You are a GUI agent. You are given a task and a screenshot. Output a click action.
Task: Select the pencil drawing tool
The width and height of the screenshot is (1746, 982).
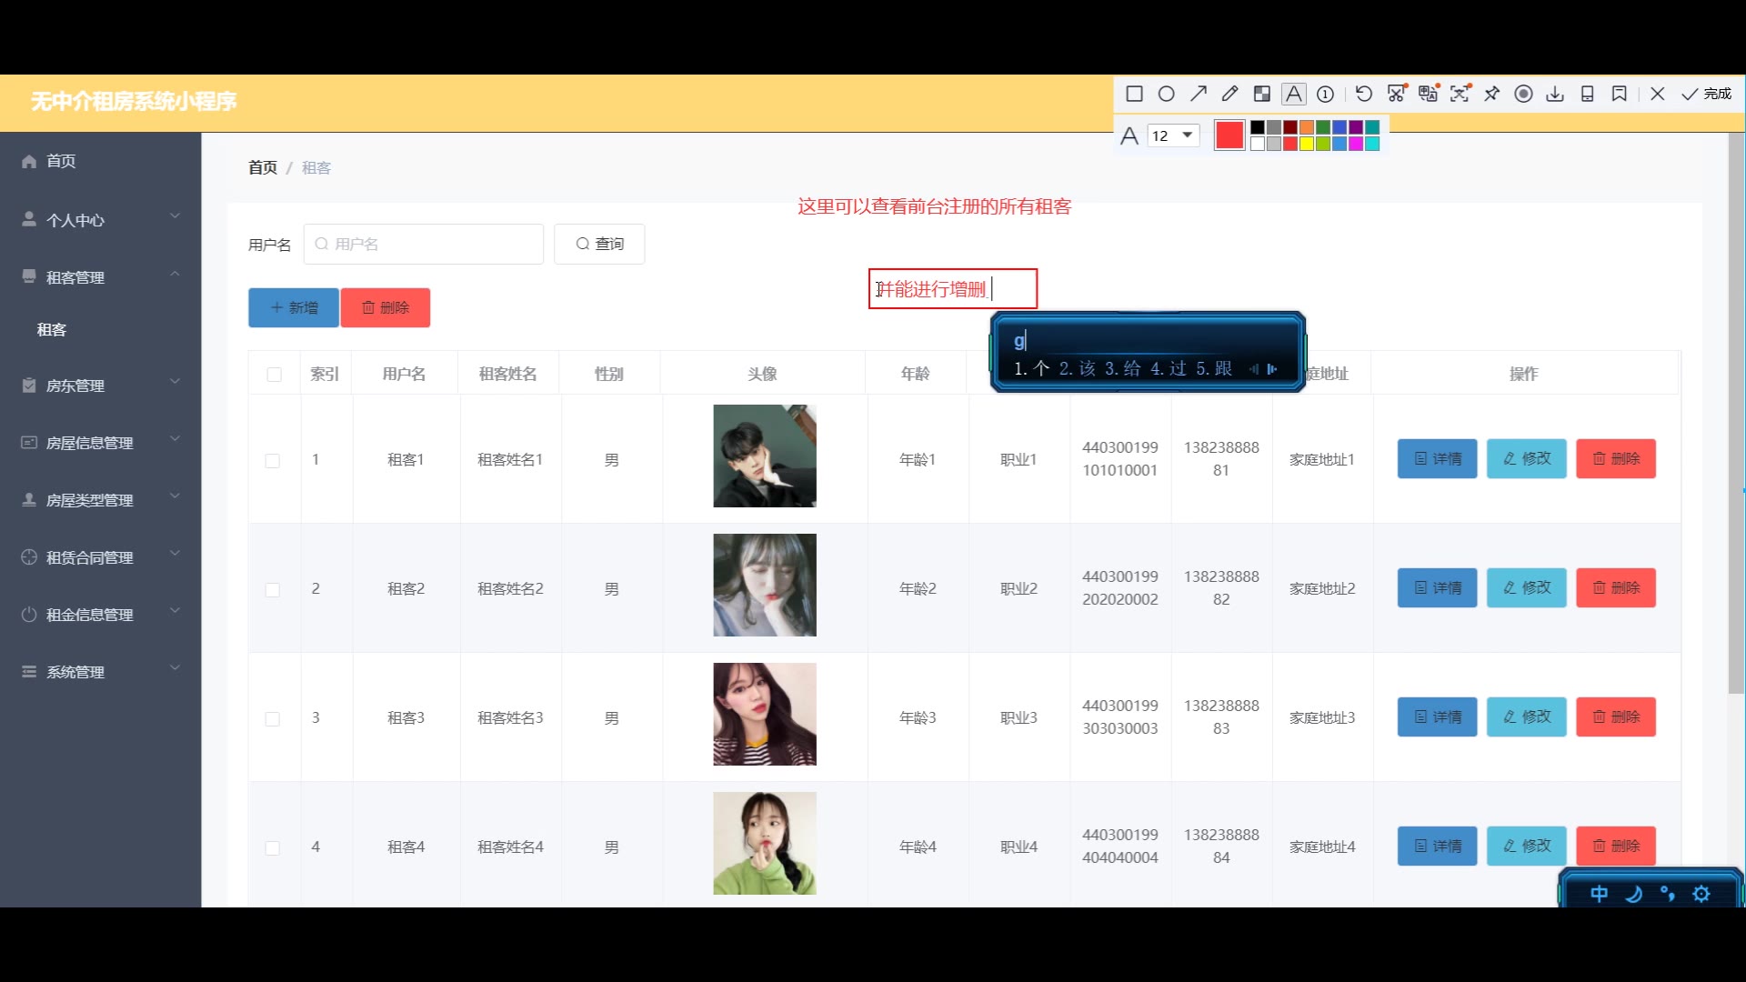pyautogui.click(x=1230, y=94)
